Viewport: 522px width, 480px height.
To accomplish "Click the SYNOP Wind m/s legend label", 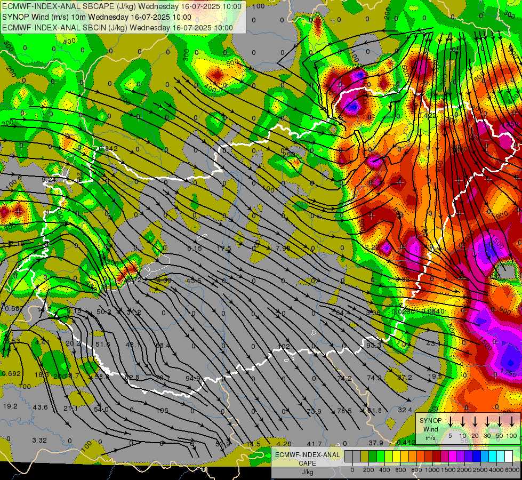I will click(x=430, y=429).
